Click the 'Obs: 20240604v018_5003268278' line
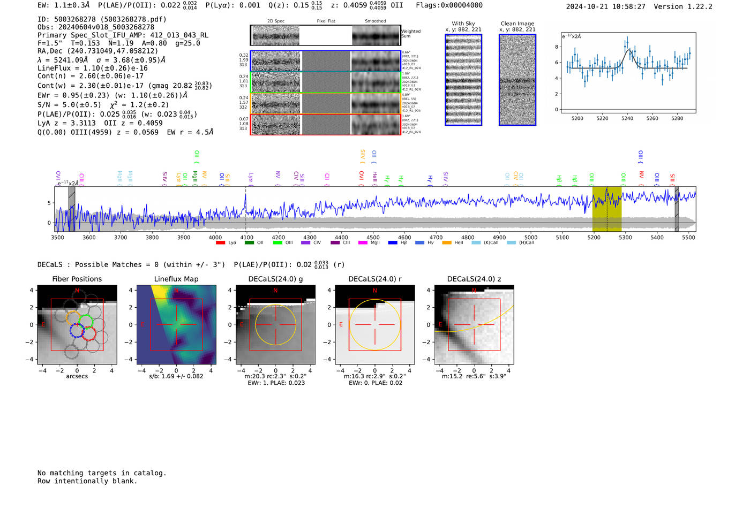Viewport: 750px width, 510px height. pyautogui.click(x=96, y=27)
